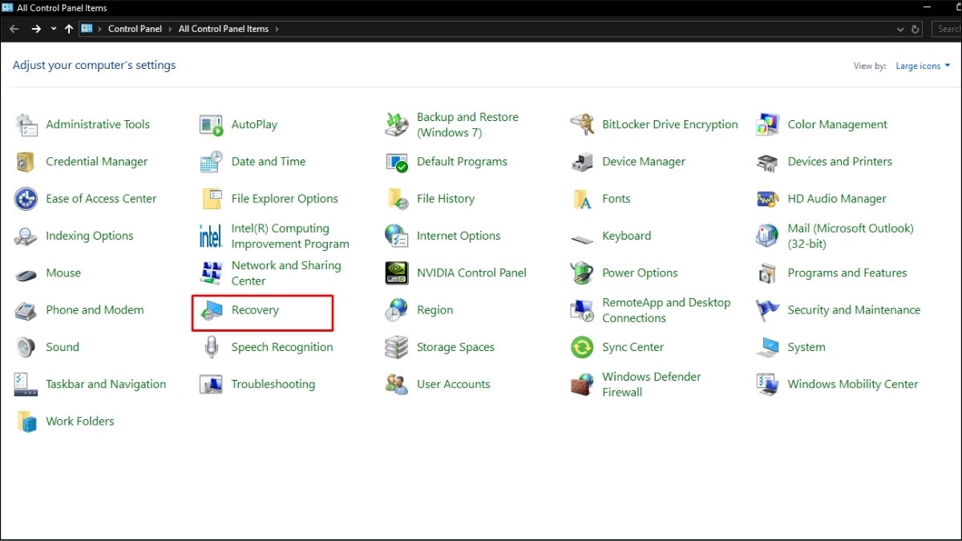Click the Indexing Options icon
Image resolution: width=962 pixels, height=541 pixels.
(x=26, y=236)
